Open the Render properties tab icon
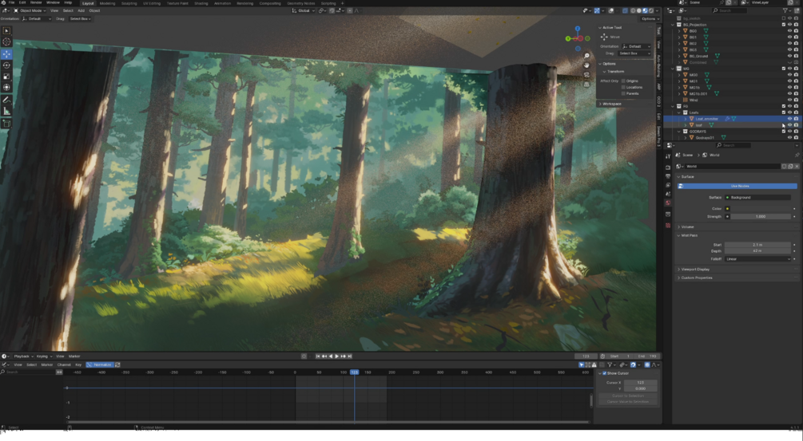803x441 pixels. coord(668,167)
